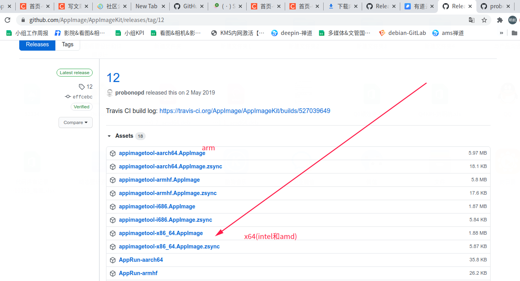
Task: Bookmark this page with the star icon
Action: (x=484, y=20)
